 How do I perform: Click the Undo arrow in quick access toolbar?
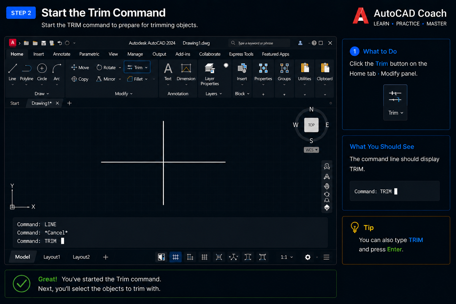[x=60, y=43]
